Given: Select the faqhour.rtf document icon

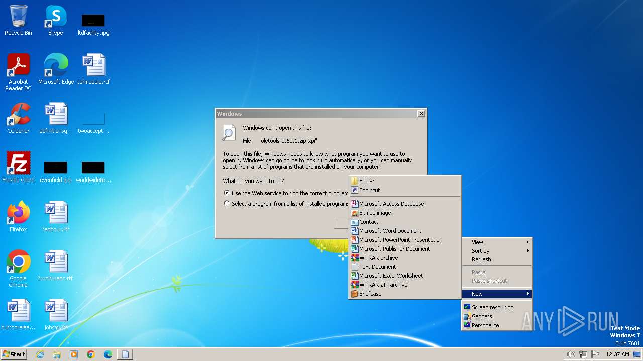Looking at the screenshot, I should click(x=56, y=216).
